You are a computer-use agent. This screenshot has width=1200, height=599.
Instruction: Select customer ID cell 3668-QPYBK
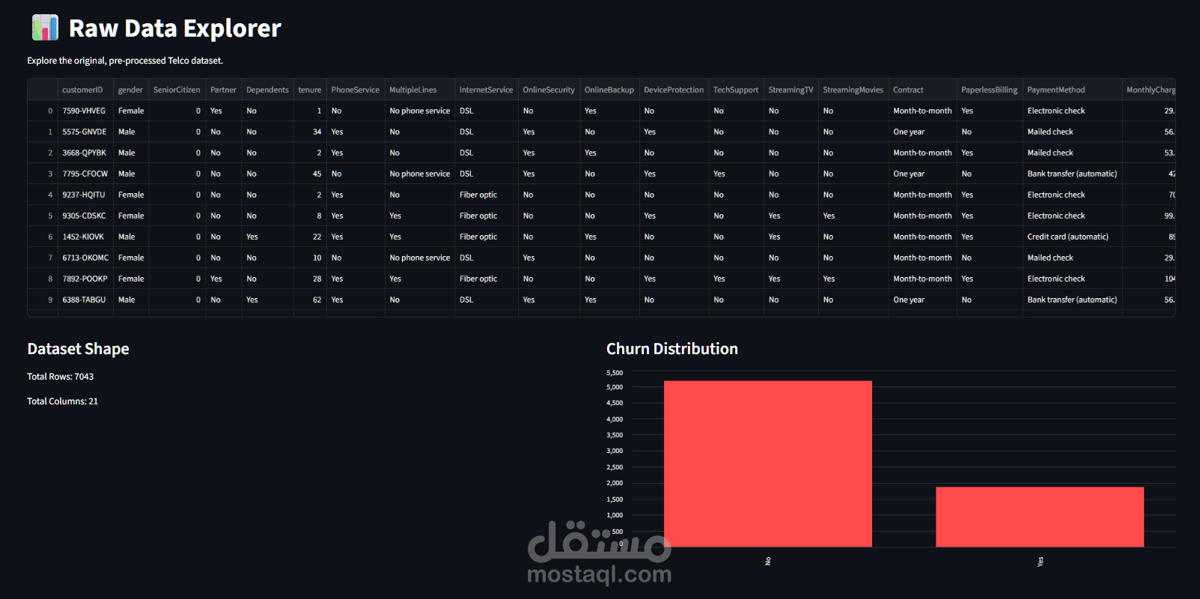tap(85, 153)
